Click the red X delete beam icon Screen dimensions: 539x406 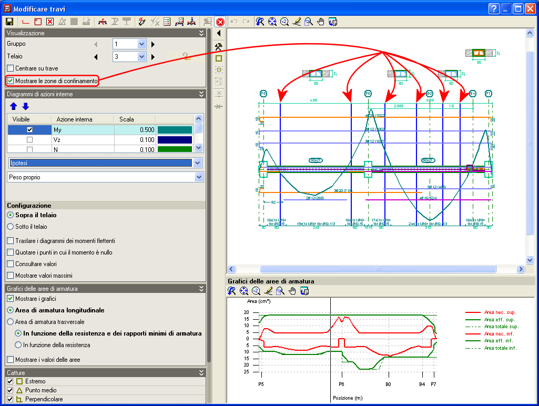point(50,22)
